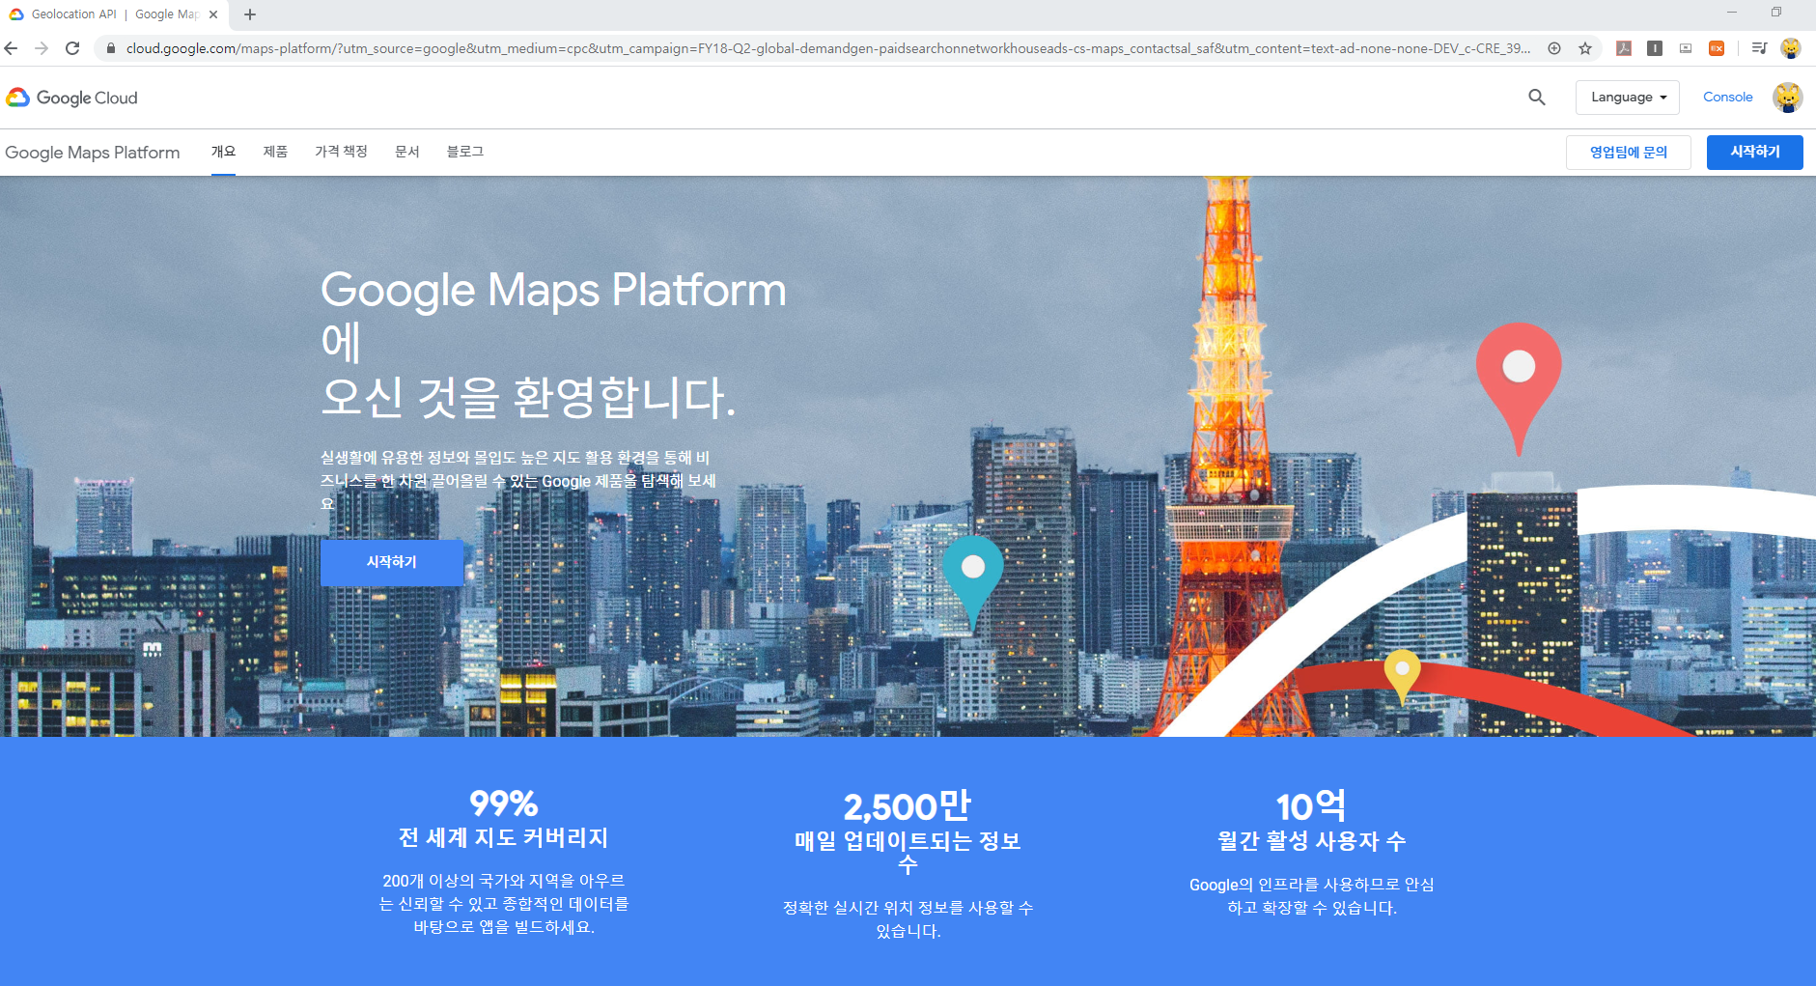Click the 10억 users statistic
Image resolution: width=1816 pixels, height=986 pixels.
click(x=1311, y=806)
